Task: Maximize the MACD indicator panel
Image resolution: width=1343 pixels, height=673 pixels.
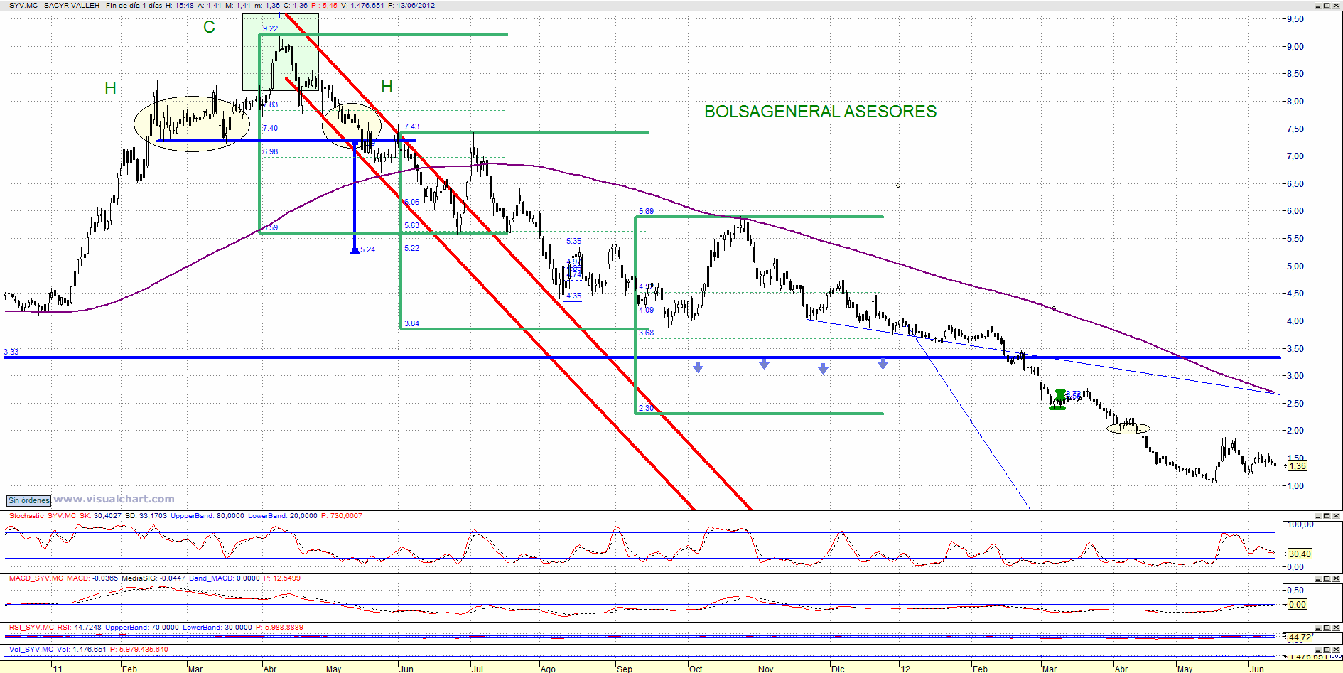Action: pyautogui.click(x=1326, y=579)
